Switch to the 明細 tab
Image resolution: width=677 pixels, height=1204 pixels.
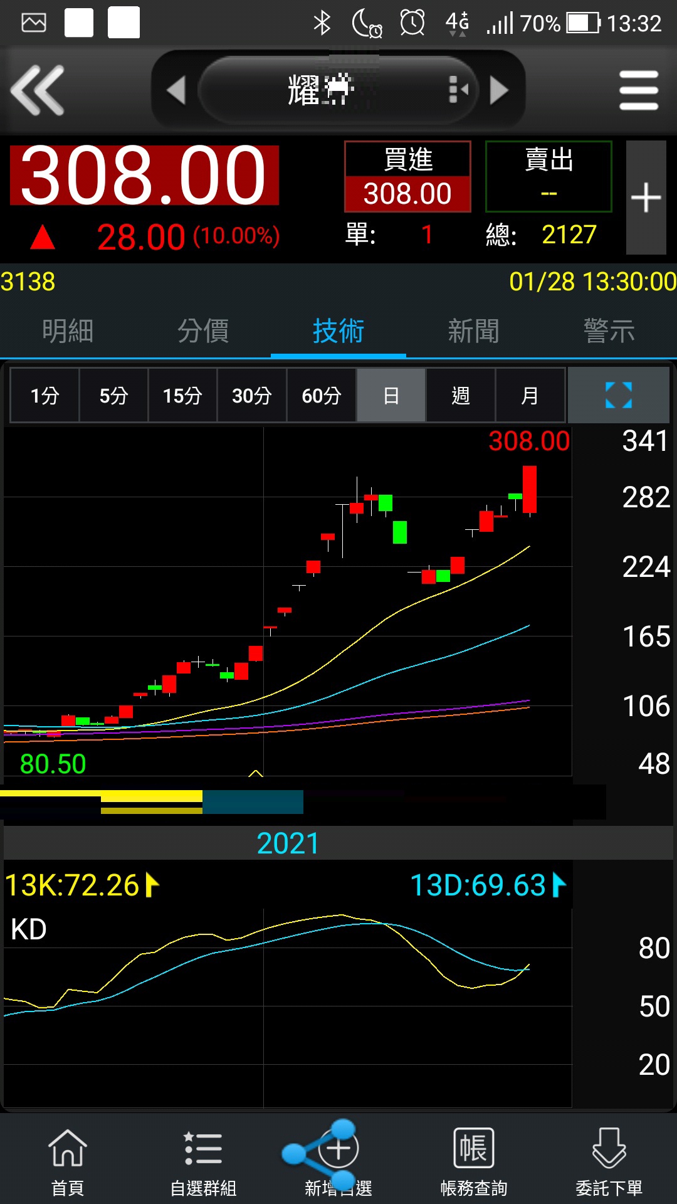(x=68, y=330)
